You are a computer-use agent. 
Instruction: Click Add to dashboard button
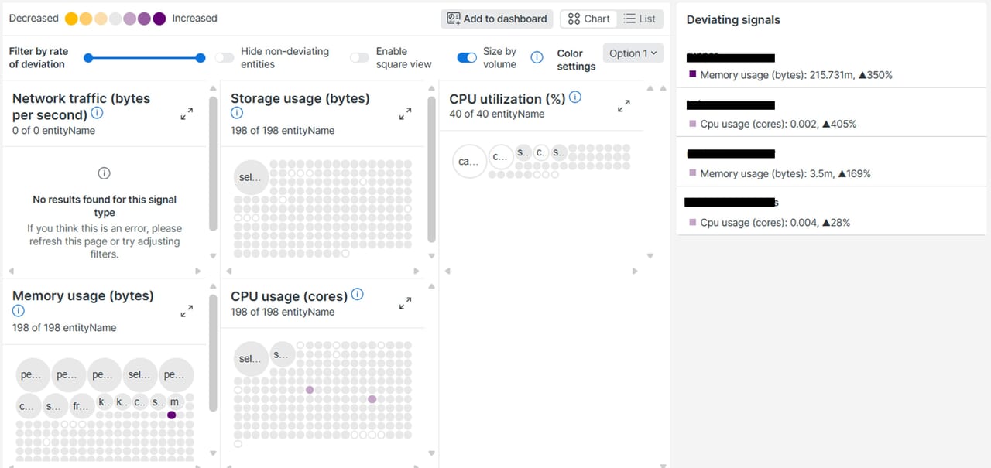[497, 19]
